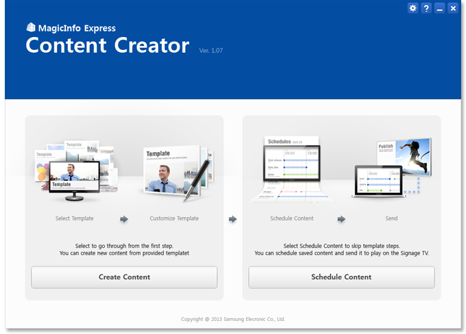Minimize the Content Creator window
The width and height of the screenshot is (466, 334).
439,8
